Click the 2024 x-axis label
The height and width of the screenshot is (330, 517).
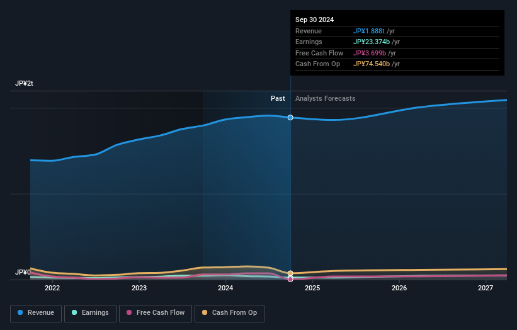[x=225, y=288]
